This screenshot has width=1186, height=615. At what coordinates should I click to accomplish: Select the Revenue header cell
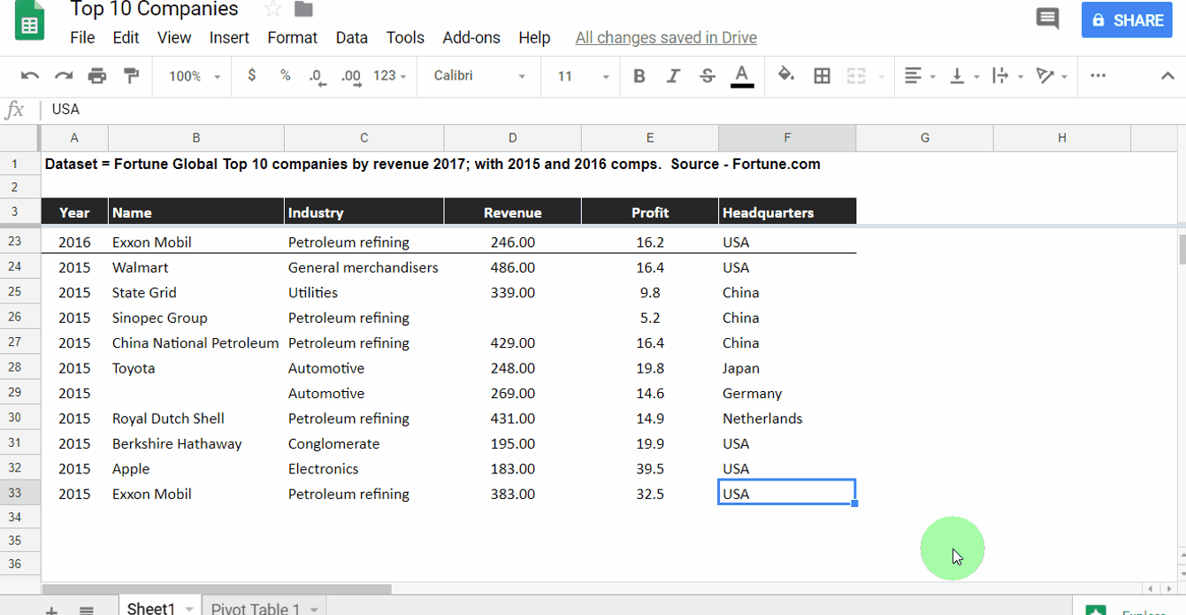pos(513,211)
